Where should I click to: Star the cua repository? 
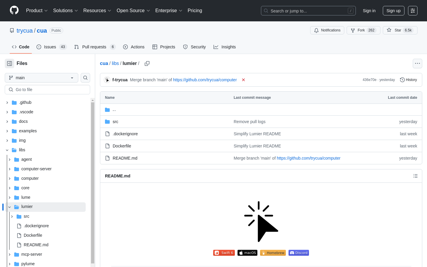pos(400,30)
